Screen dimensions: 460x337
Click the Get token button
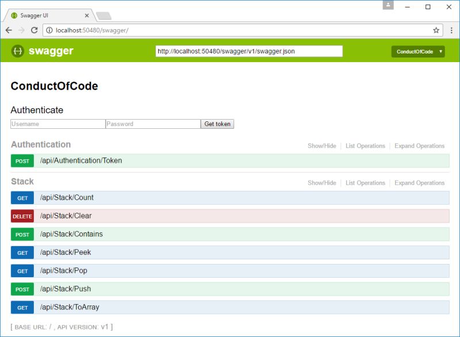click(x=217, y=124)
